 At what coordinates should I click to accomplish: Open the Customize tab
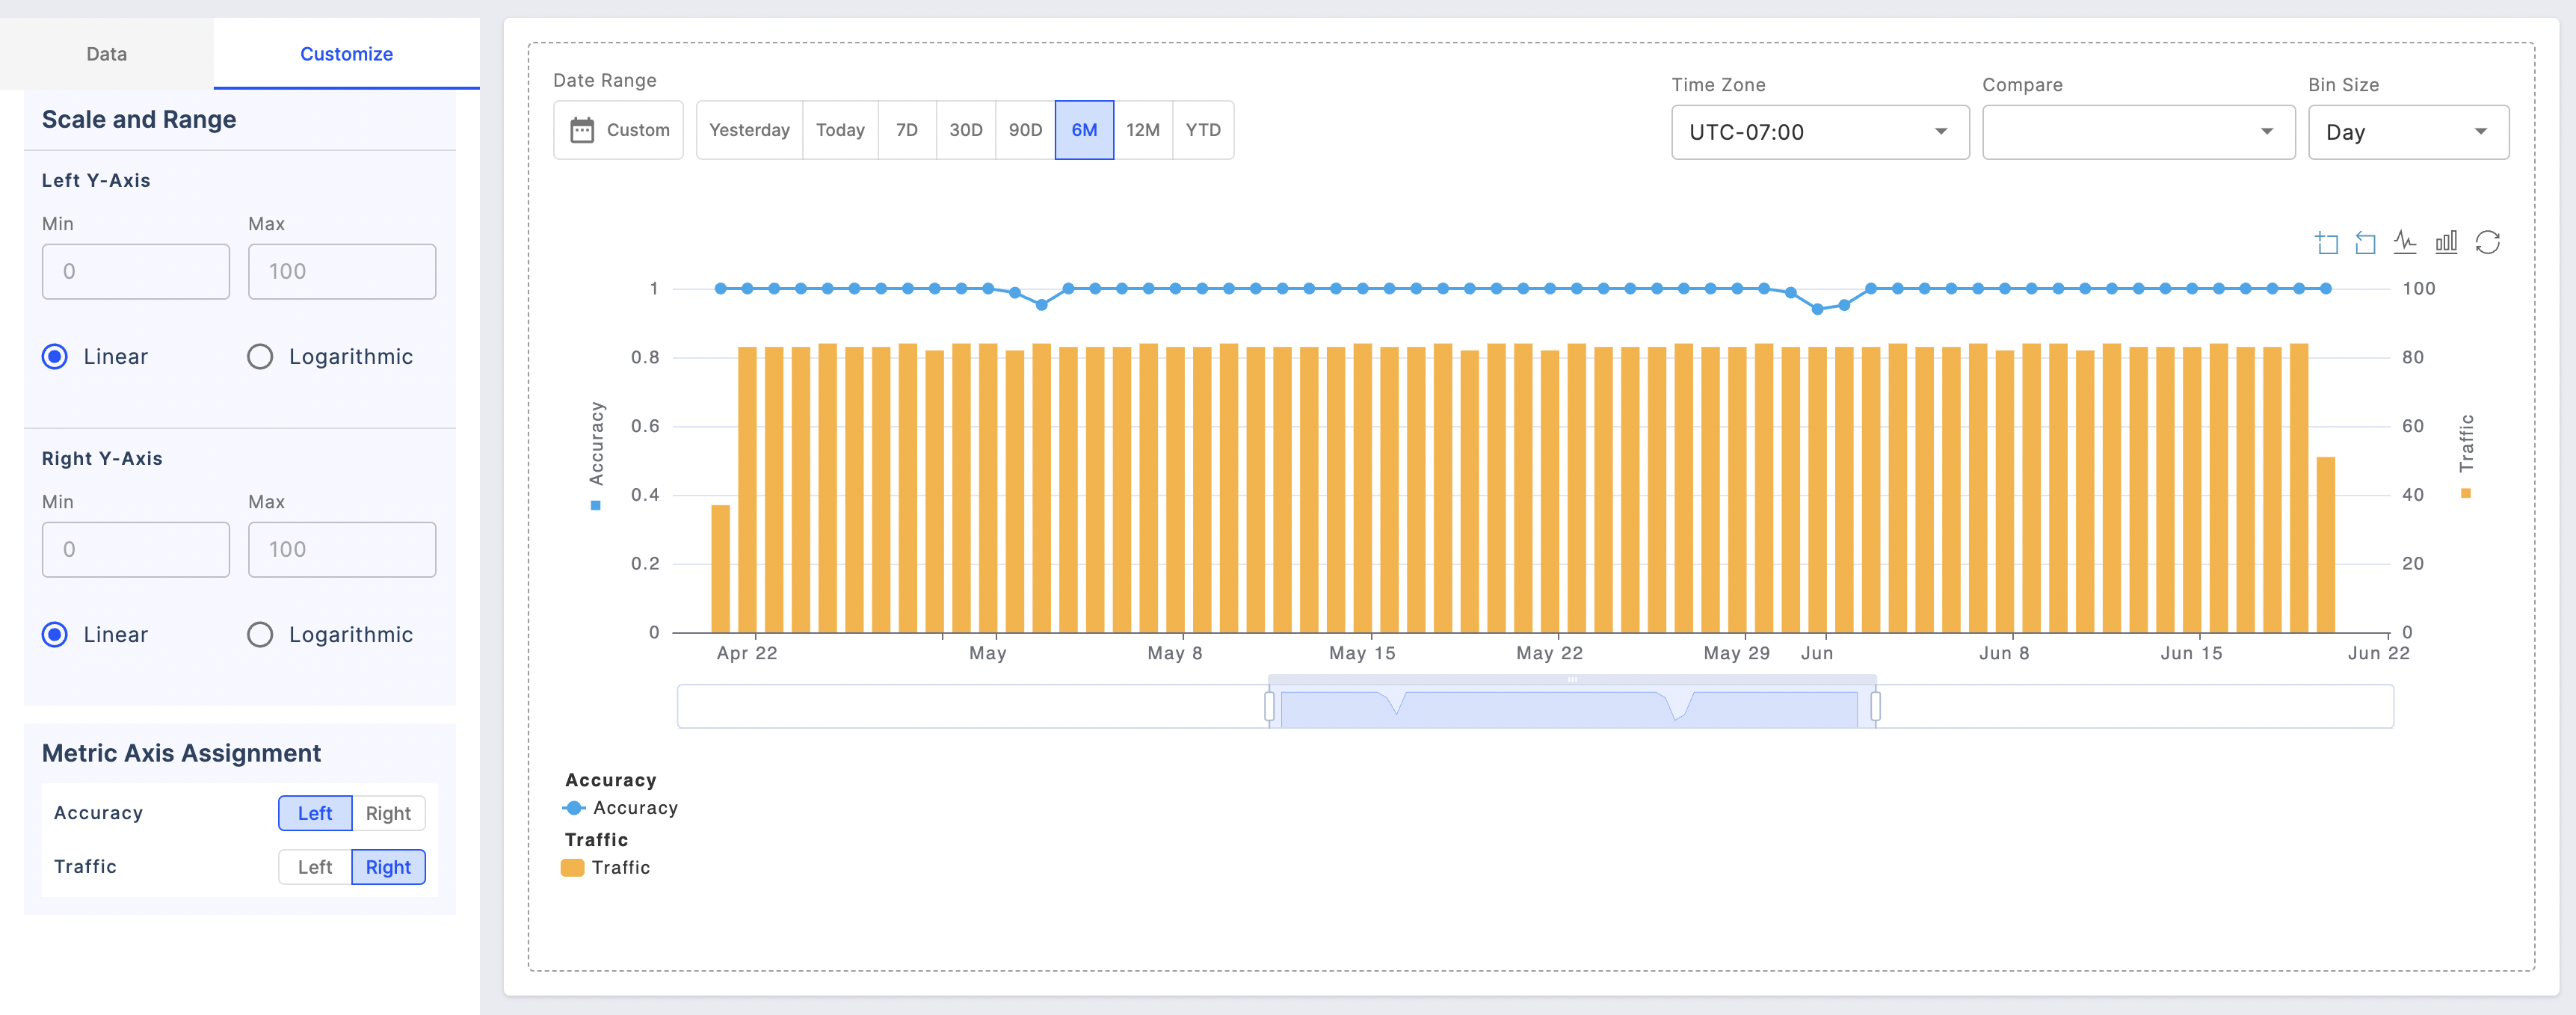tap(346, 54)
